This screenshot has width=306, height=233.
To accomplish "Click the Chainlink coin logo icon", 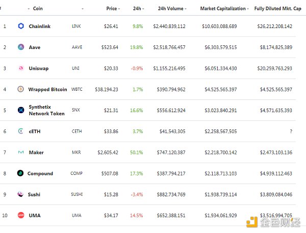I will [x=21, y=26].
